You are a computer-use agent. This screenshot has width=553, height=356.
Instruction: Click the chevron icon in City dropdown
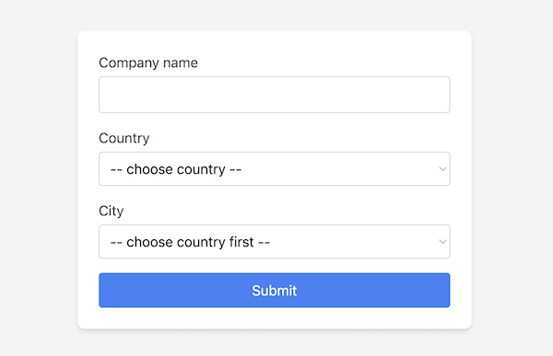pyautogui.click(x=442, y=242)
